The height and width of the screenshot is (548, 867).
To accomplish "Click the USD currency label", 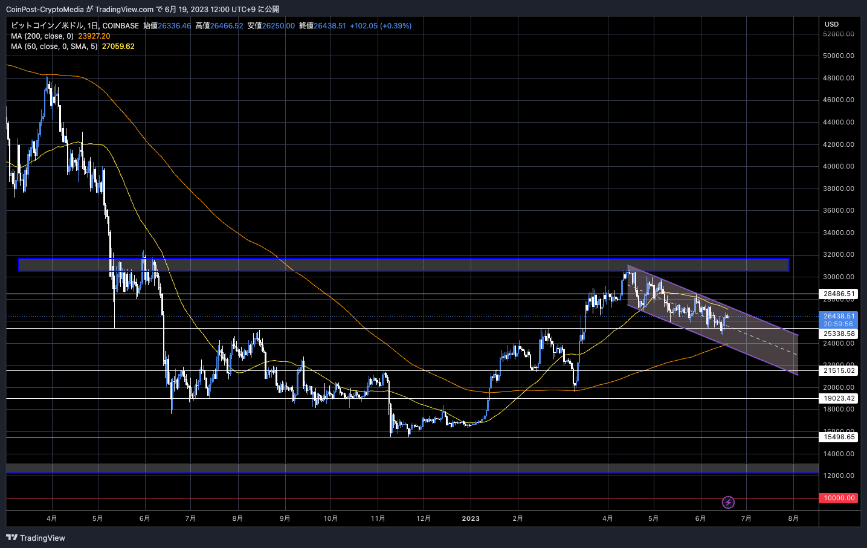I will click(832, 24).
